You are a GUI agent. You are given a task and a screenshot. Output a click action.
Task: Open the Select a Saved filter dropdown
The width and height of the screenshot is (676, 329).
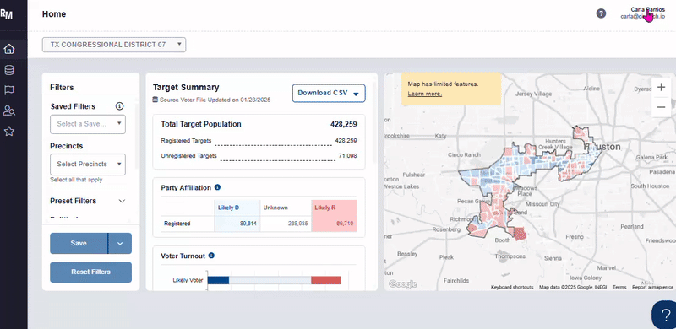click(88, 124)
